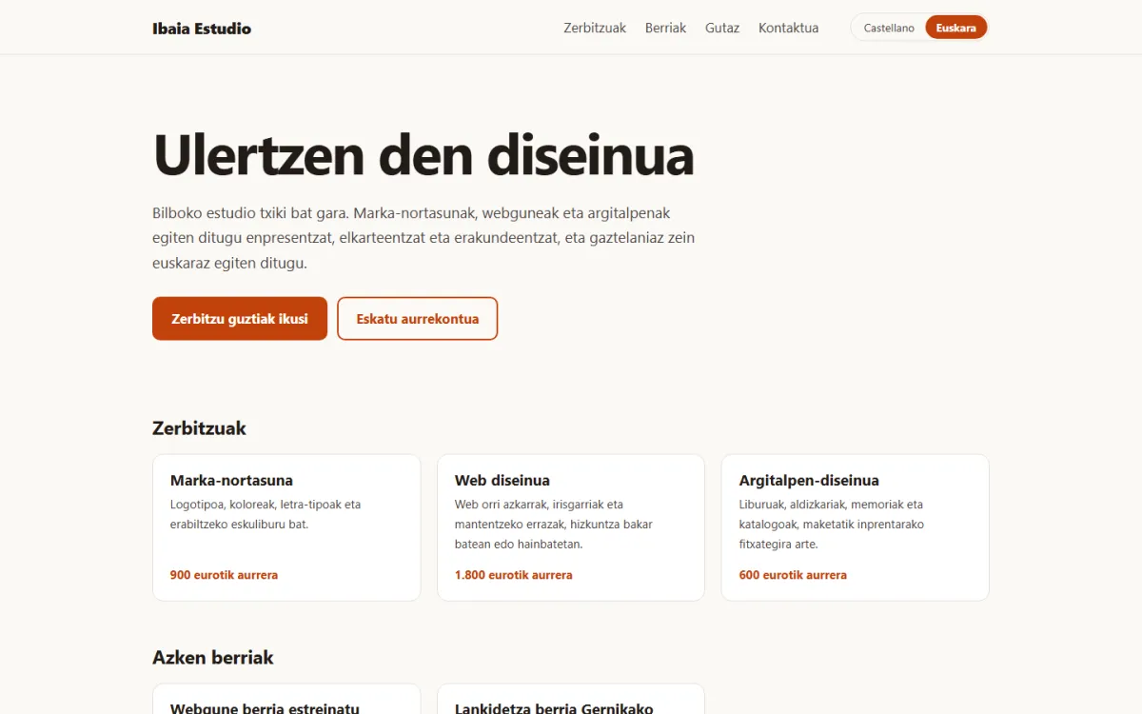Viewport: 1142px width, 714px height.
Task: Click the Zerbitzuak section heading
Action: coord(199,428)
